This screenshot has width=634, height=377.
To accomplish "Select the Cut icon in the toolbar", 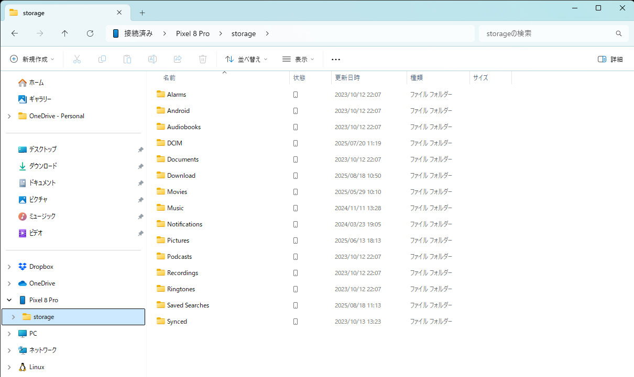I will 77,59.
